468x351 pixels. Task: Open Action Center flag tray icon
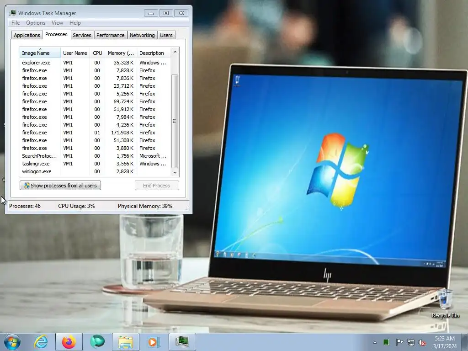[x=399, y=342]
